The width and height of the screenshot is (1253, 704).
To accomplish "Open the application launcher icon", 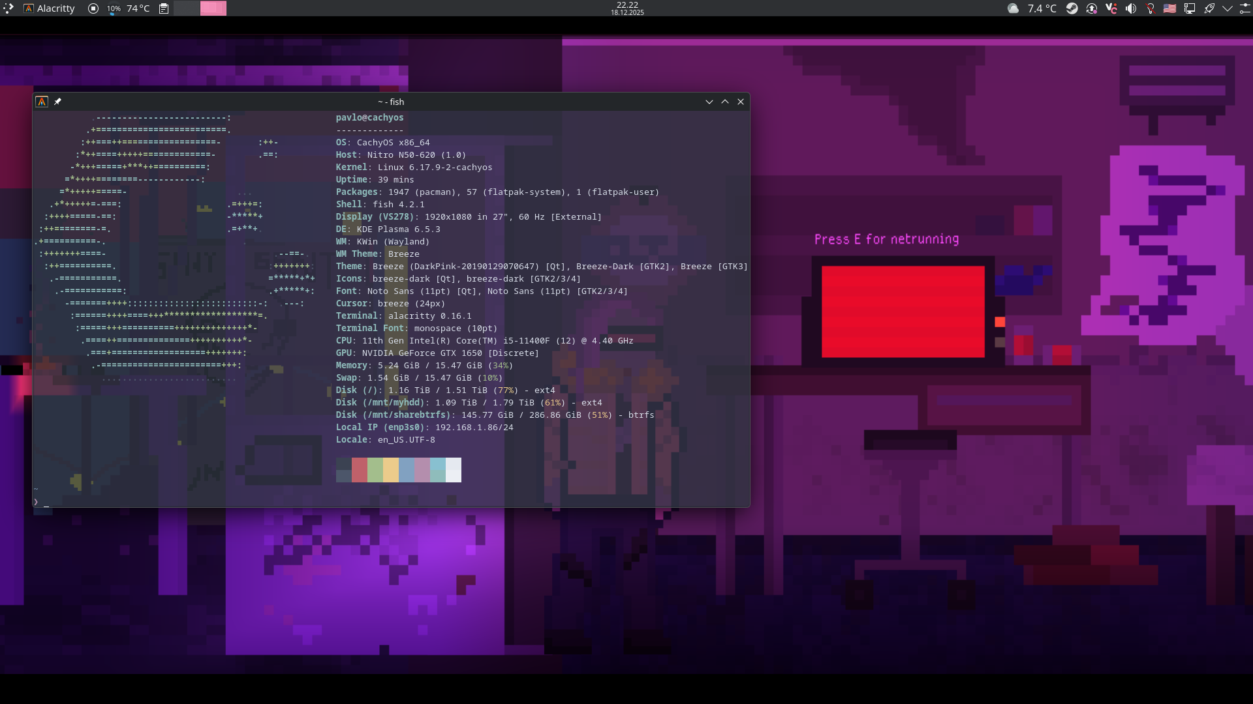I will click(8, 8).
